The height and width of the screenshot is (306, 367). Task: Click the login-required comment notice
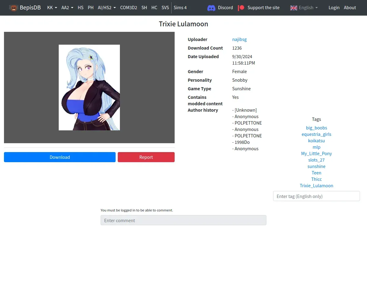tap(137, 210)
